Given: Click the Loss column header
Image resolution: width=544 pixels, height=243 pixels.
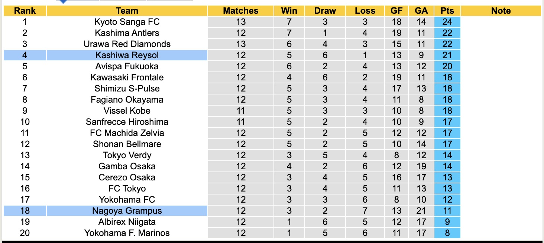Looking at the screenshot, I should click(365, 11).
